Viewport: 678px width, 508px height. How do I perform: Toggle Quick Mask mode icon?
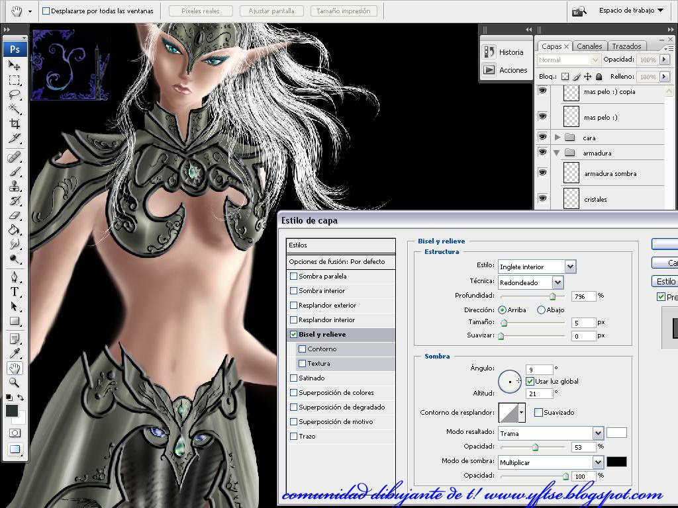pyautogui.click(x=15, y=433)
